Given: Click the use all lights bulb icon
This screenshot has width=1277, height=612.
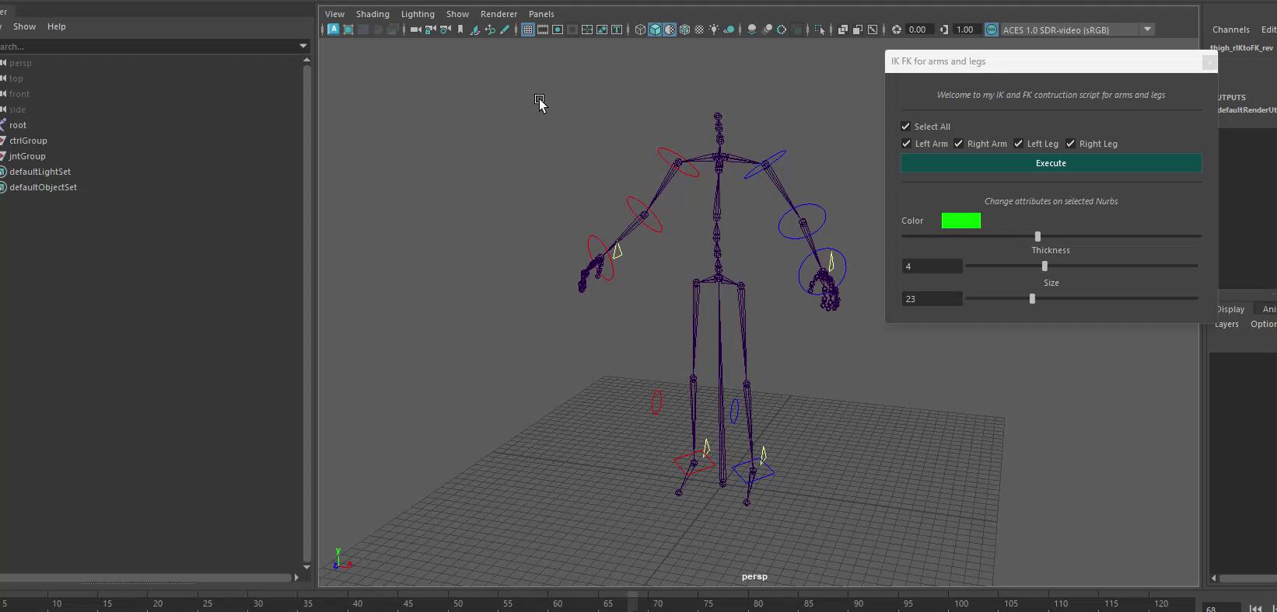Looking at the screenshot, I should [x=714, y=30].
